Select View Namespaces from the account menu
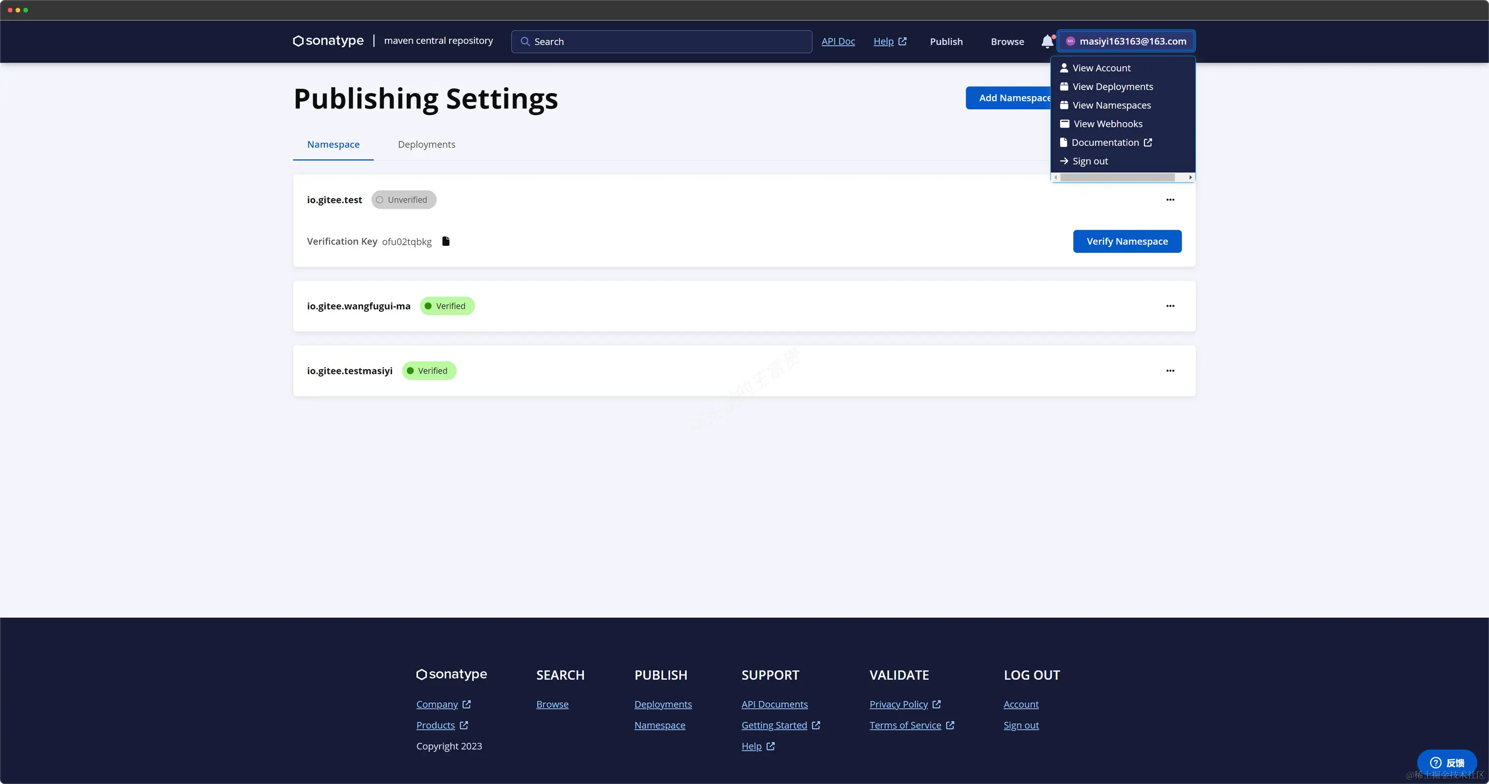Image resolution: width=1489 pixels, height=784 pixels. [1111, 105]
